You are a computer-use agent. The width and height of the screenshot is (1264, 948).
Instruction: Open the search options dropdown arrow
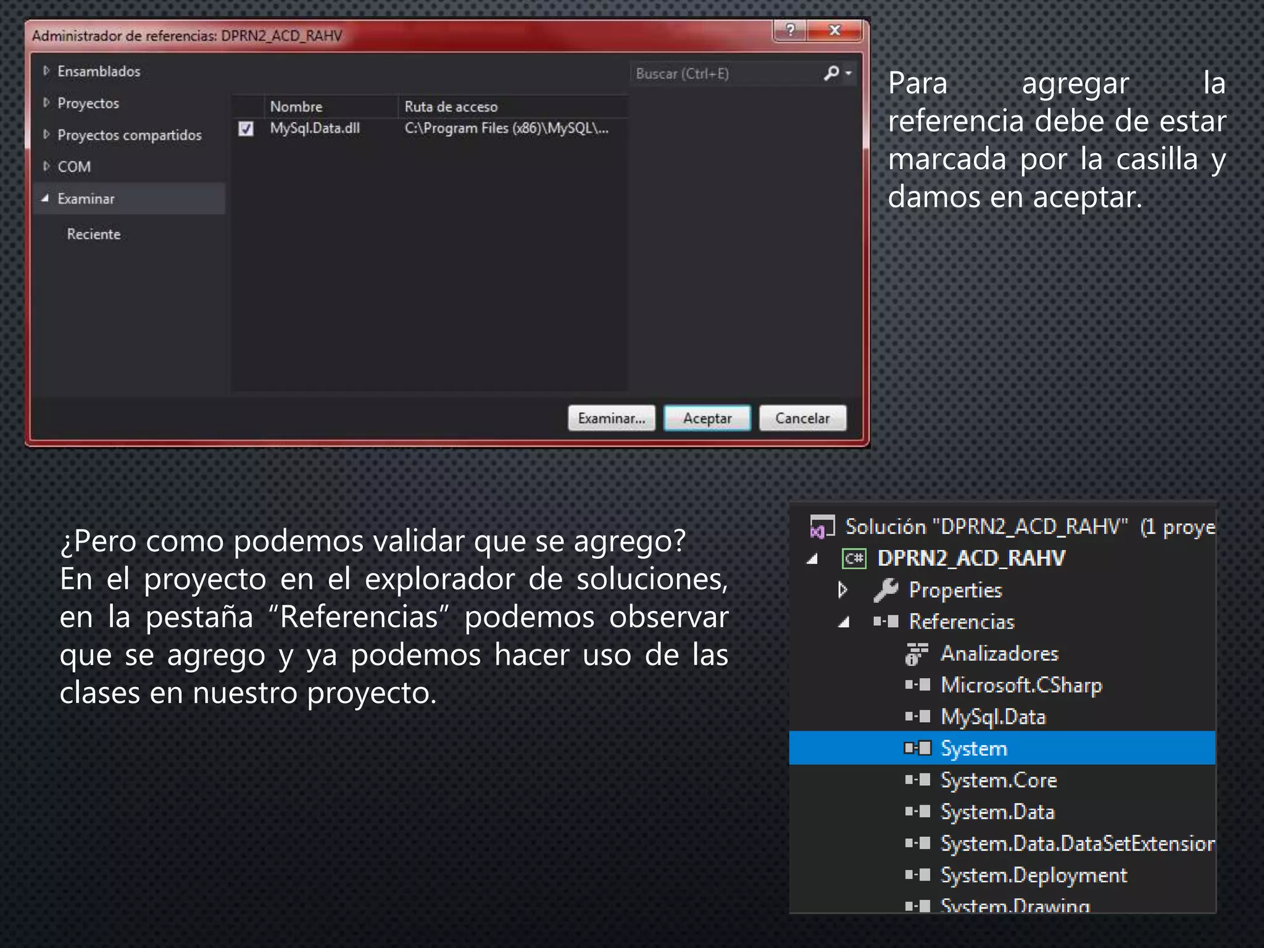[849, 73]
